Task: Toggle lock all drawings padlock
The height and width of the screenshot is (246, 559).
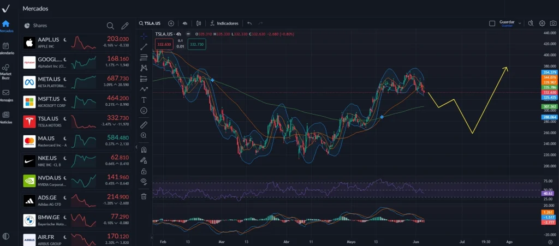Action: [144, 171]
